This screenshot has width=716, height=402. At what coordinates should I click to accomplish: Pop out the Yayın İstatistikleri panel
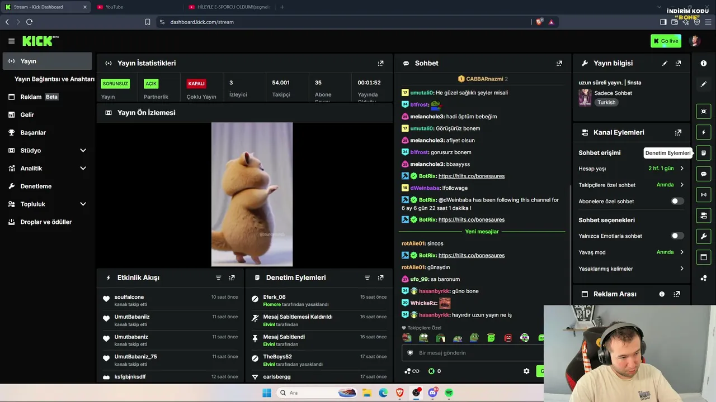(x=380, y=63)
